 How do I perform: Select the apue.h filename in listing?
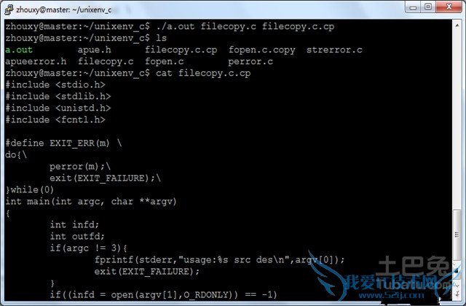pyautogui.click(x=94, y=50)
